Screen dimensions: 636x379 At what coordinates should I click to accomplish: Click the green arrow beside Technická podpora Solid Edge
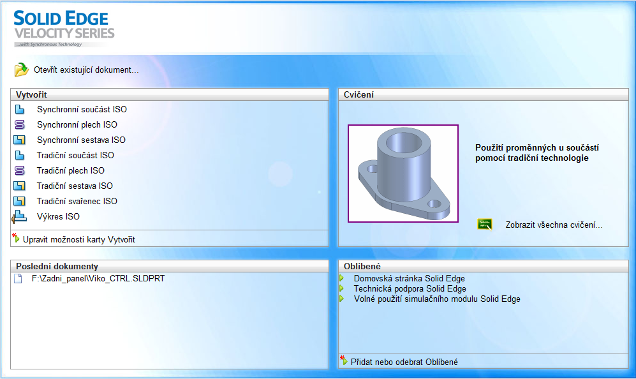[341, 288]
